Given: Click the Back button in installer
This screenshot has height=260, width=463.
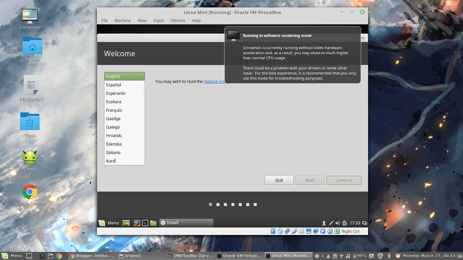Looking at the screenshot, I should (310, 180).
